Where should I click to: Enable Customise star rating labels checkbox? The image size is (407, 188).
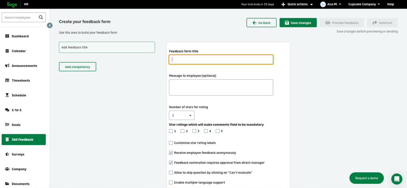(x=171, y=143)
